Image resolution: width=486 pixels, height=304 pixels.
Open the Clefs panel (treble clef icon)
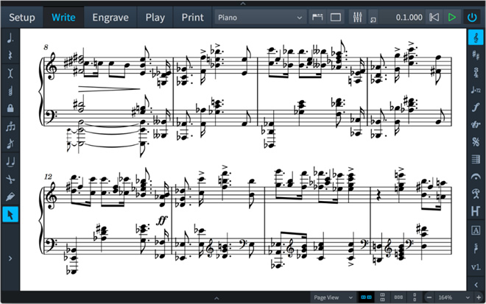pyautogui.click(x=476, y=38)
